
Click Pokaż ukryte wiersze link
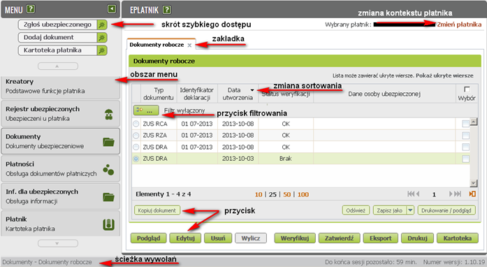pyautogui.click(x=444, y=75)
